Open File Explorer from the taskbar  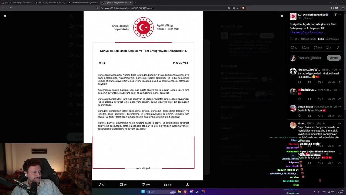coord(179,192)
